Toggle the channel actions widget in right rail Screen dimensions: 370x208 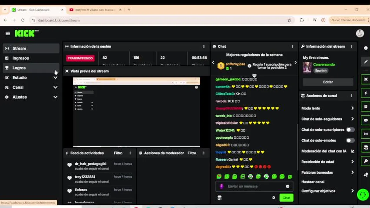(x=366, y=148)
